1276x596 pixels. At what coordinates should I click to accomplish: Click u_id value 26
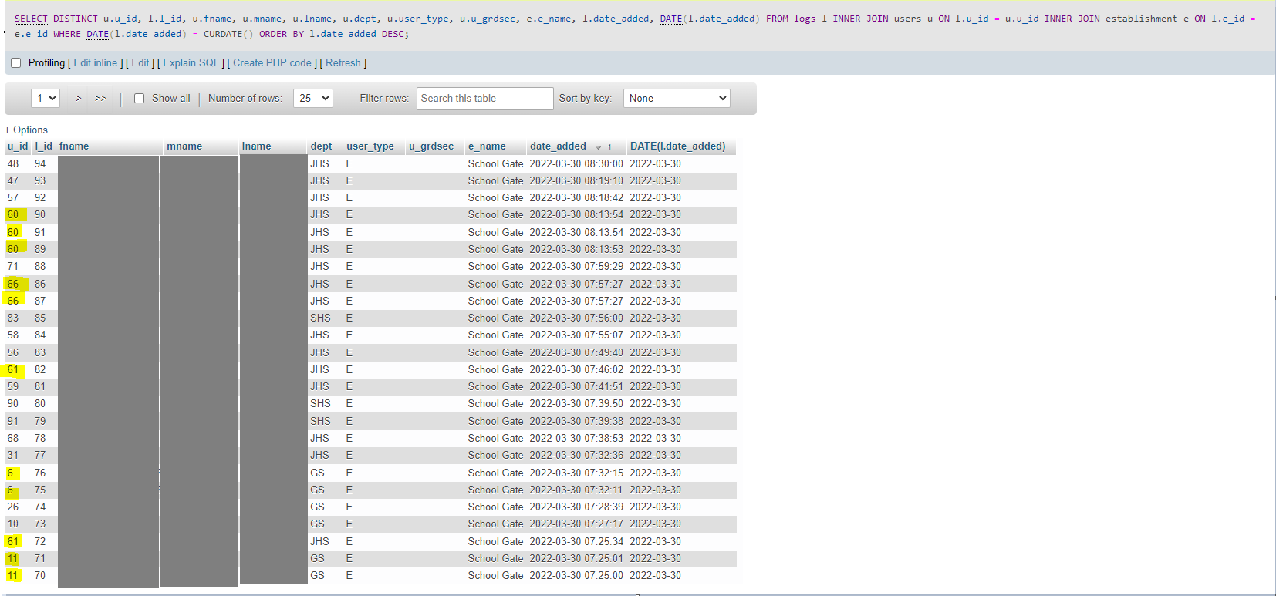13,507
